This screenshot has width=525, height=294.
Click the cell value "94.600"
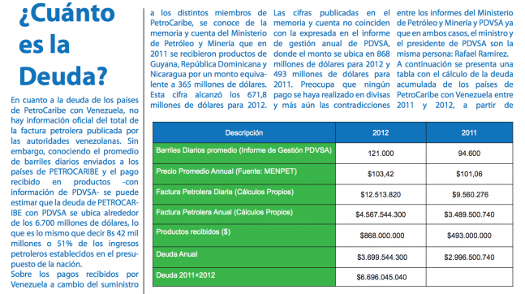[469, 153]
